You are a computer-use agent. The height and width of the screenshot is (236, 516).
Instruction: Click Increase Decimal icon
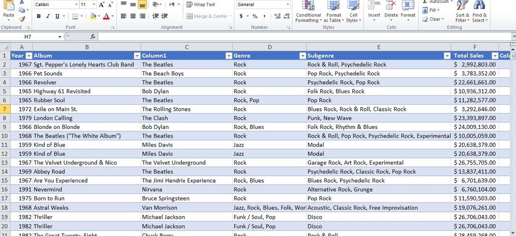tap(277, 16)
